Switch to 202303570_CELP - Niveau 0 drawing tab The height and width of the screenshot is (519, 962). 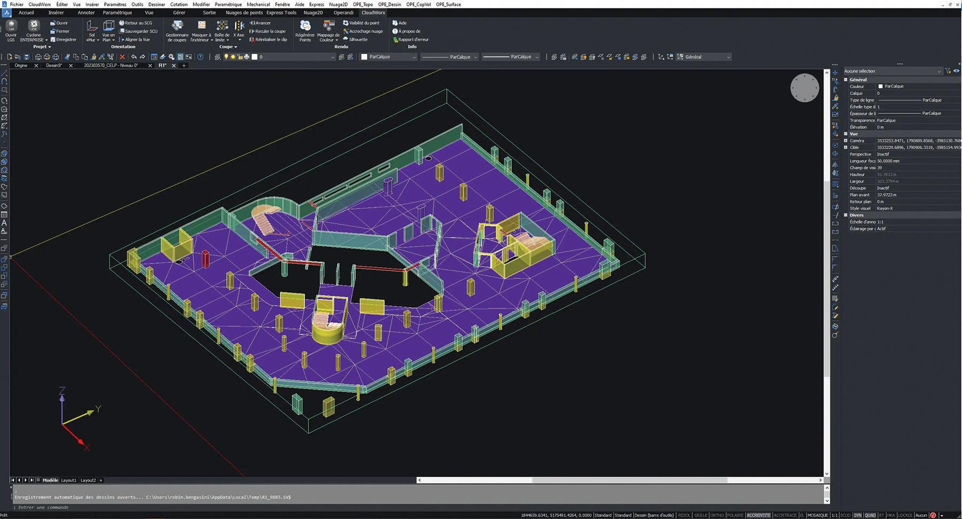click(111, 66)
